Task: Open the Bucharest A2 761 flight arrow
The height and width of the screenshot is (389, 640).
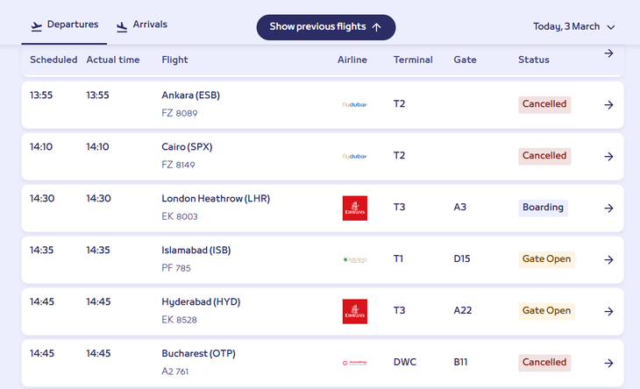Action: [x=608, y=364]
